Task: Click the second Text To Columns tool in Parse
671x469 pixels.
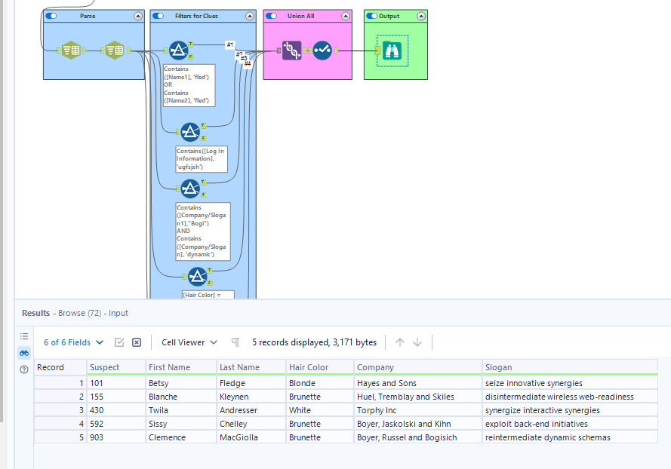Action: pos(114,51)
